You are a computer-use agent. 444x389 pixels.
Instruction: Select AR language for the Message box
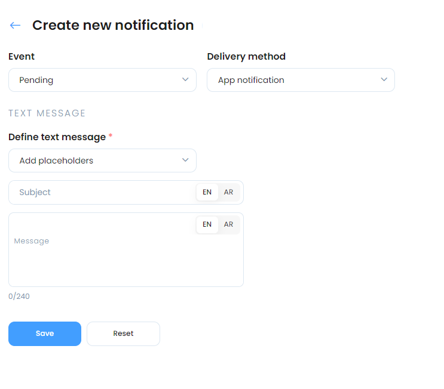(228, 224)
